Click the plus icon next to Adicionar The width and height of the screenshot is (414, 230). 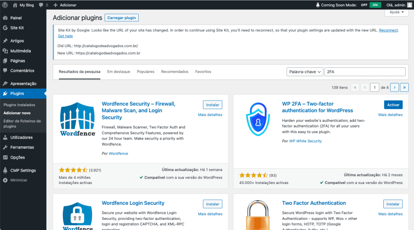55,5
